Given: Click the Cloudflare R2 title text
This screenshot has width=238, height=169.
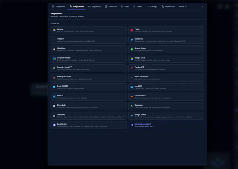Looking at the screenshot, I should coord(140,96).
